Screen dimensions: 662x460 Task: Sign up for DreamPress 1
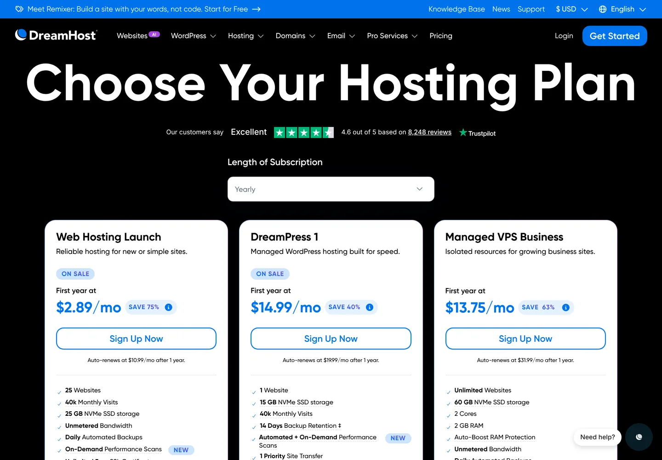coord(331,339)
